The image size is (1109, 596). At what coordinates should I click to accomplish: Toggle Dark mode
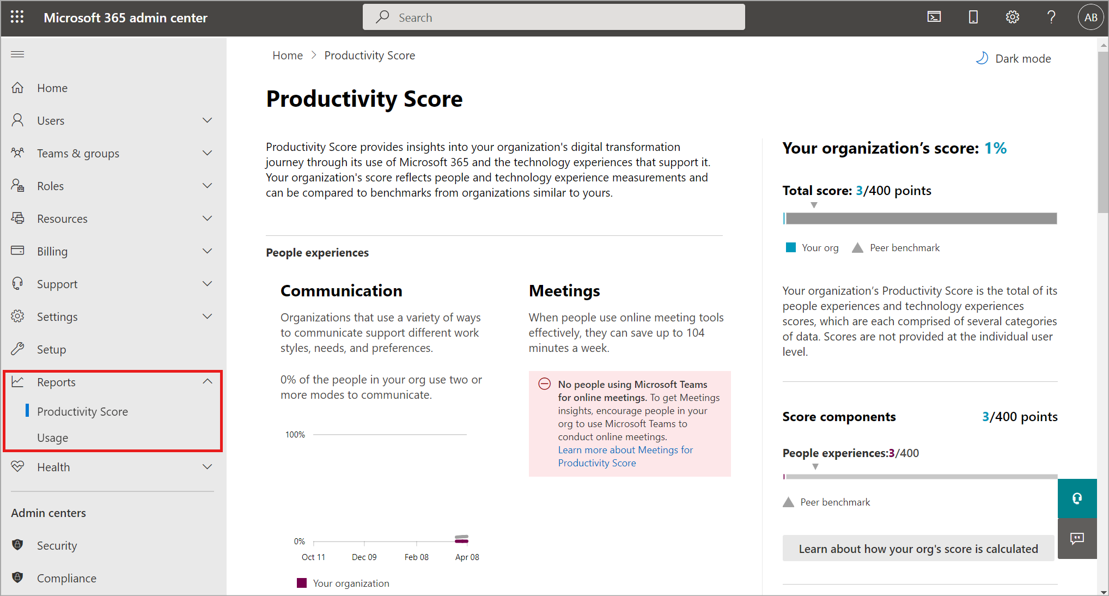(1013, 58)
